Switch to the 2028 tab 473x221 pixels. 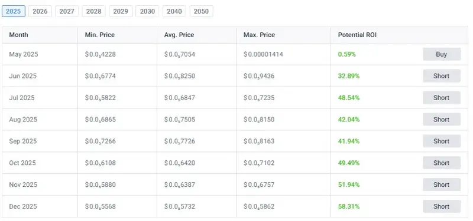pyautogui.click(x=94, y=11)
